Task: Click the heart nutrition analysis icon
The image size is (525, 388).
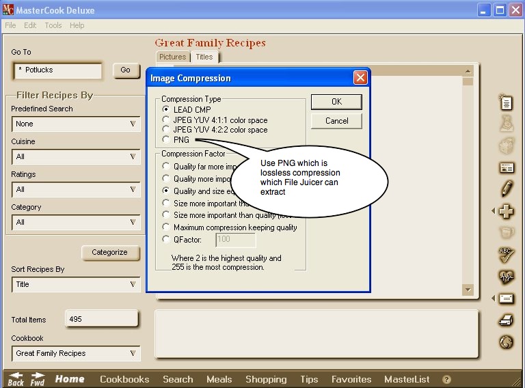Action: pyautogui.click(x=507, y=277)
